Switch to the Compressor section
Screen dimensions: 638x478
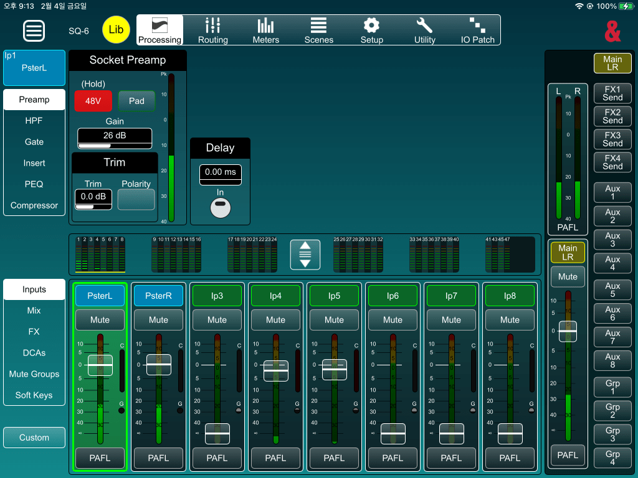(x=34, y=205)
